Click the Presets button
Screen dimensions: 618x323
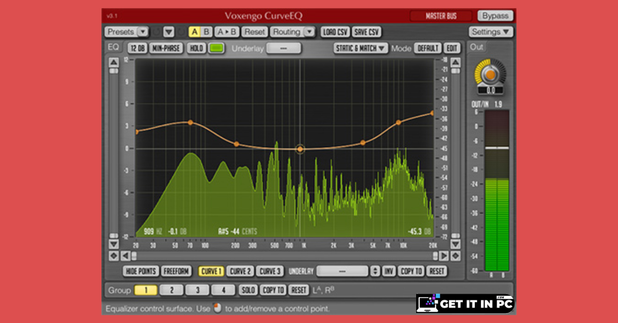point(121,32)
